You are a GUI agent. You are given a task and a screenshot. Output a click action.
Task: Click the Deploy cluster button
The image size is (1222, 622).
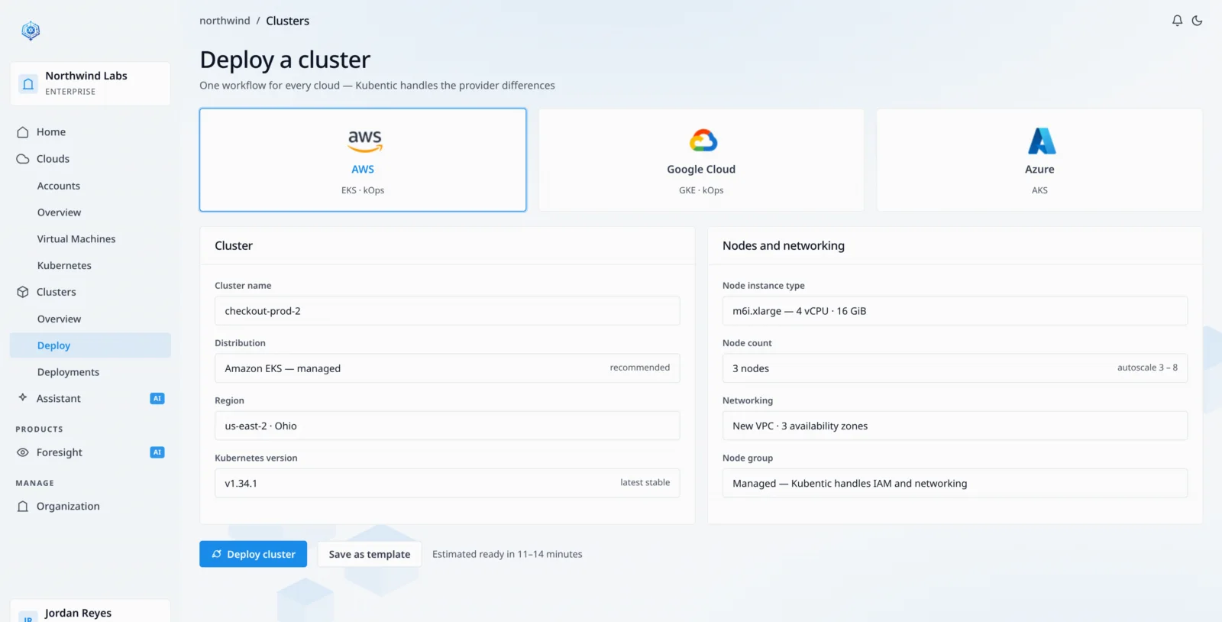[254, 554]
